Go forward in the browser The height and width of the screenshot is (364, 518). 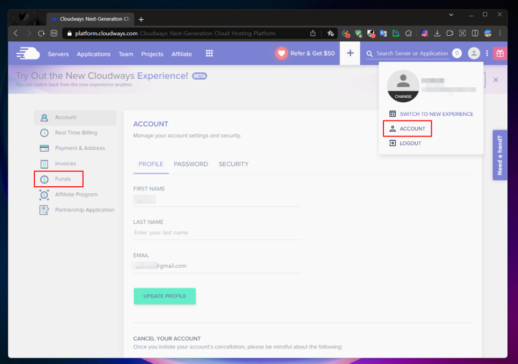[29, 33]
